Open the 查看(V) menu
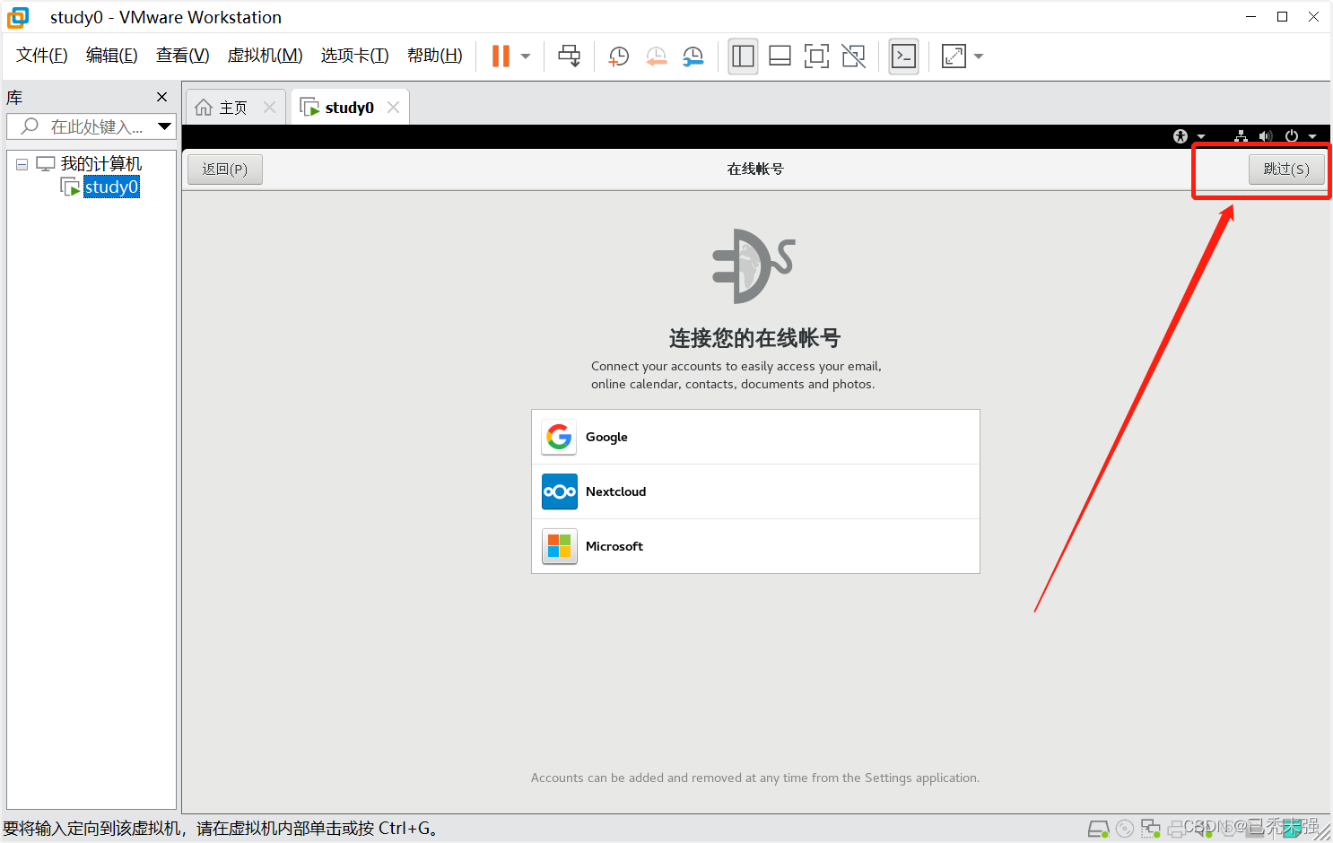Image resolution: width=1333 pixels, height=843 pixels. [x=183, y=56]
